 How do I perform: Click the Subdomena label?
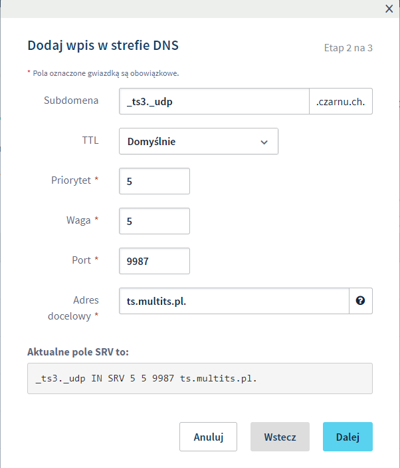click(x=71, y=101)
